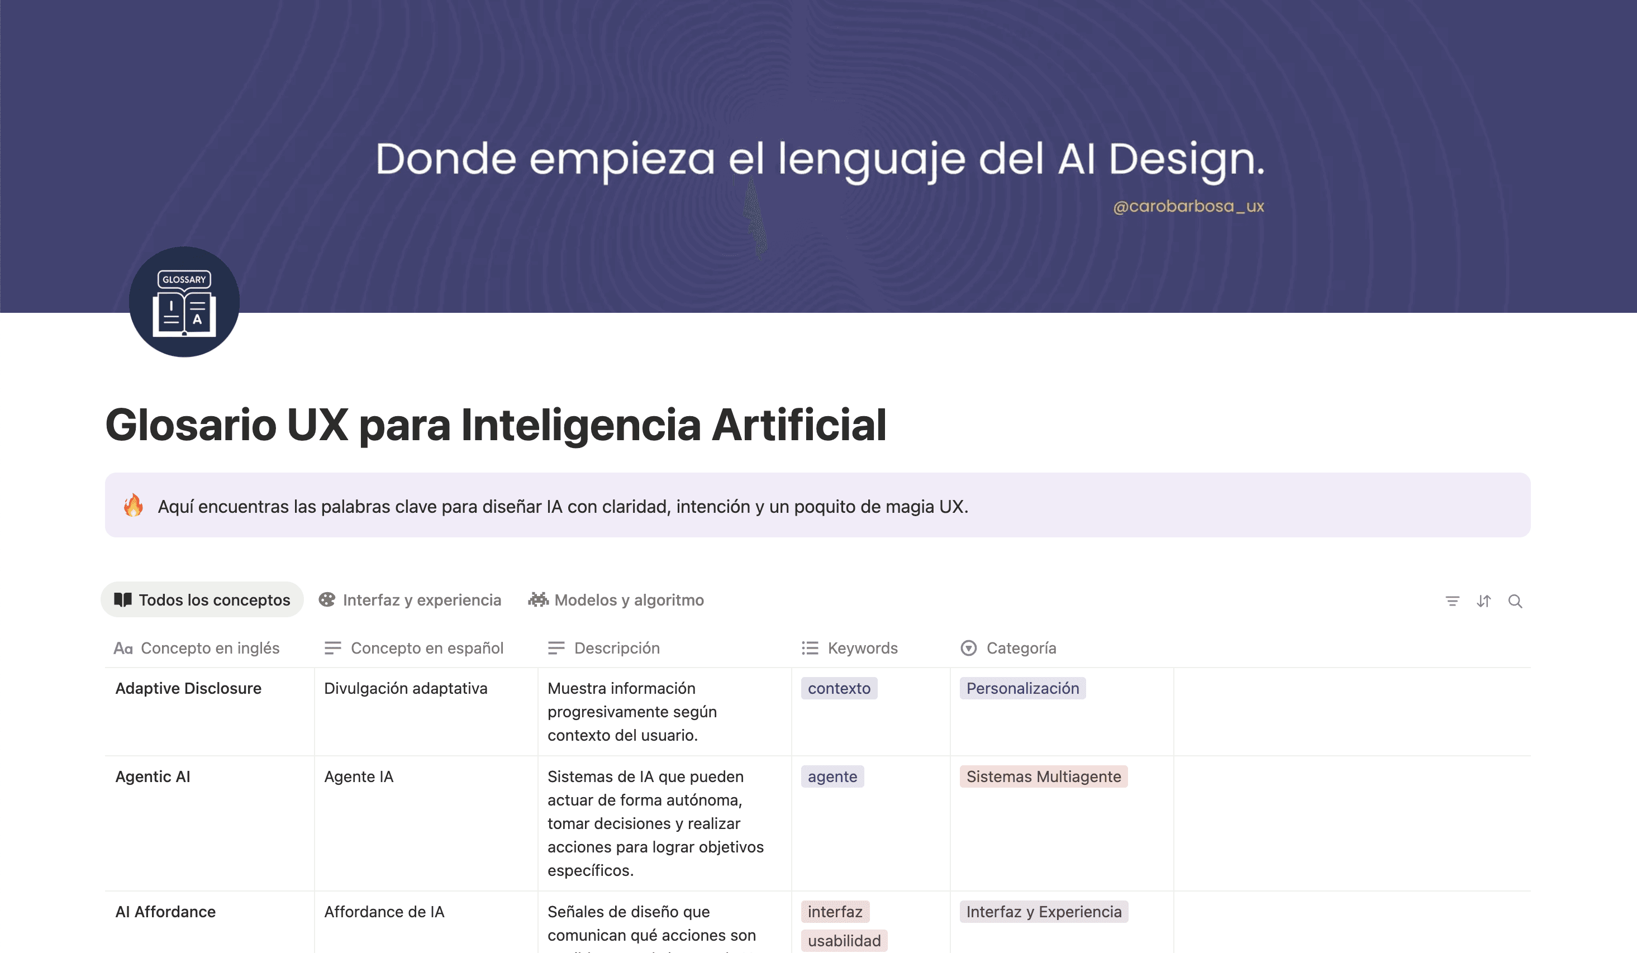Open database search with the magnifier icon
This screenshot has width=1637, height=953.
click(x=1515, y=601)
